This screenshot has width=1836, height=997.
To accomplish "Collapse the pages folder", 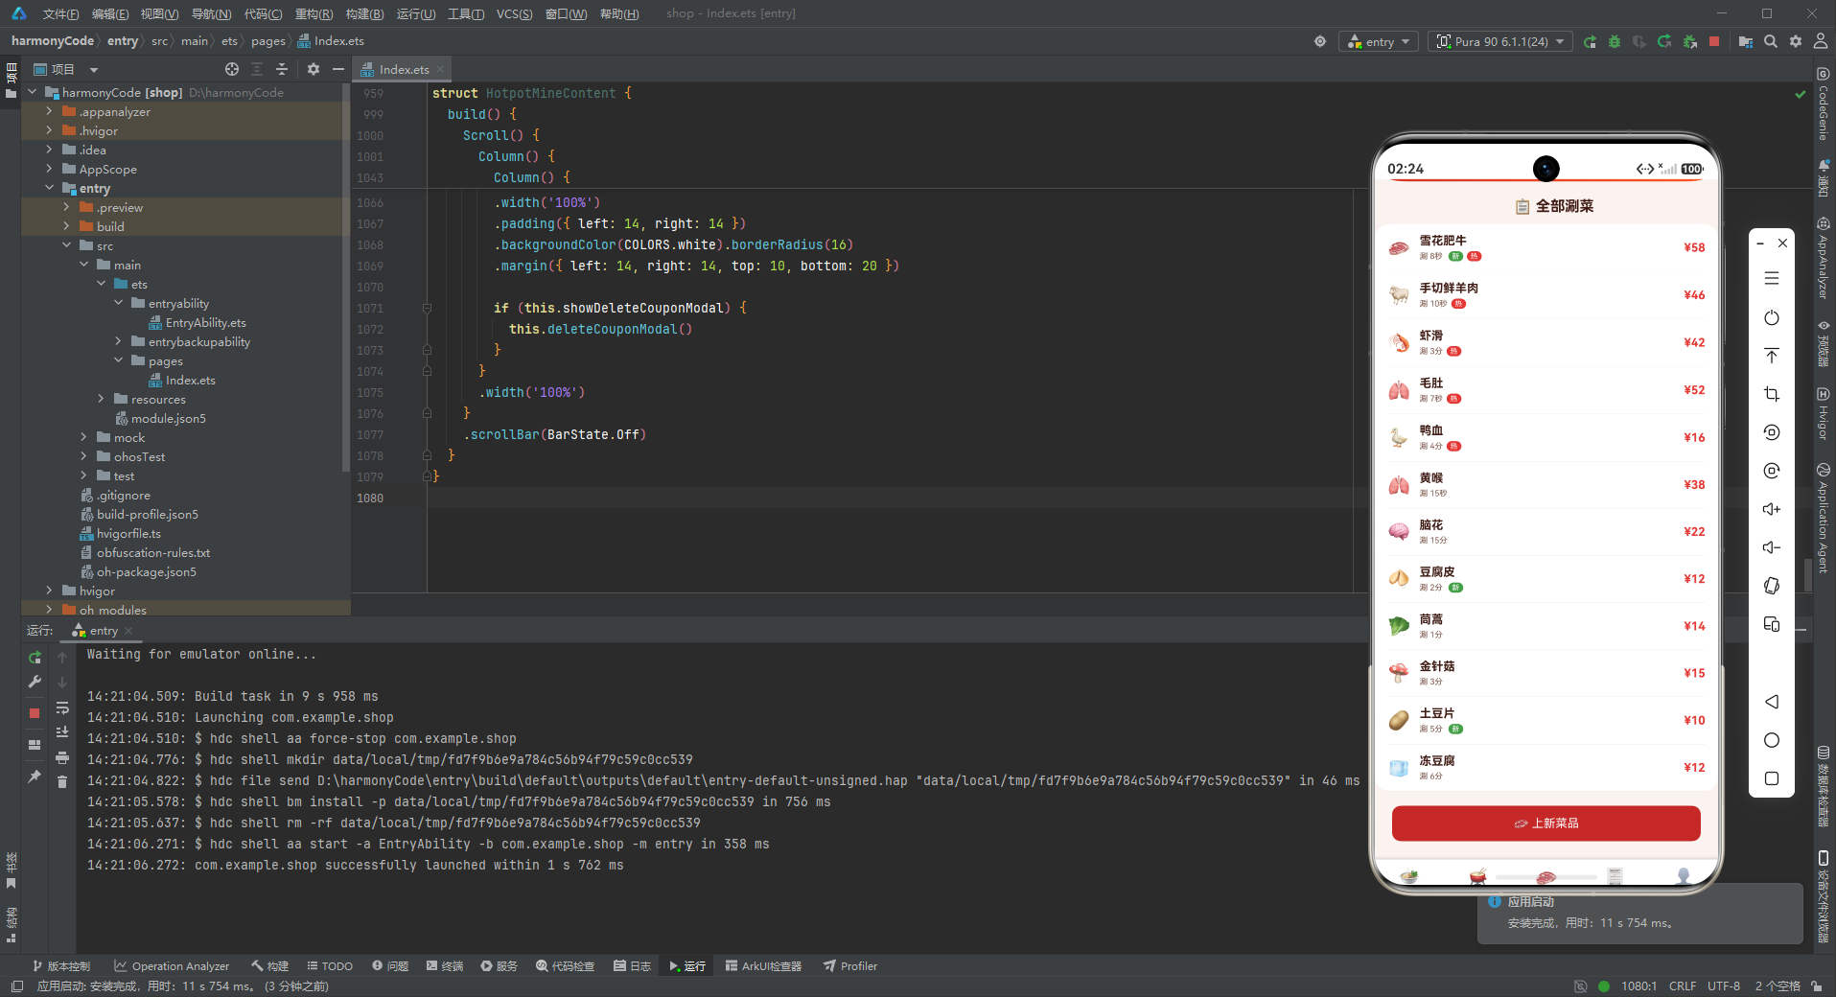I will pos(118,360).
